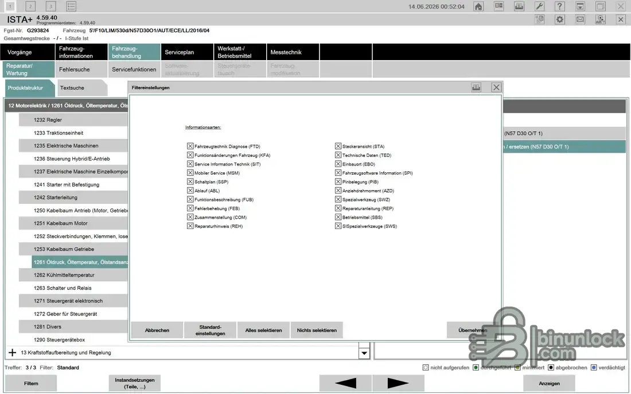Uncheck Anziehdrehmoment (AZD)
This screenshot has height=394, width=631.
coord(338,190)
